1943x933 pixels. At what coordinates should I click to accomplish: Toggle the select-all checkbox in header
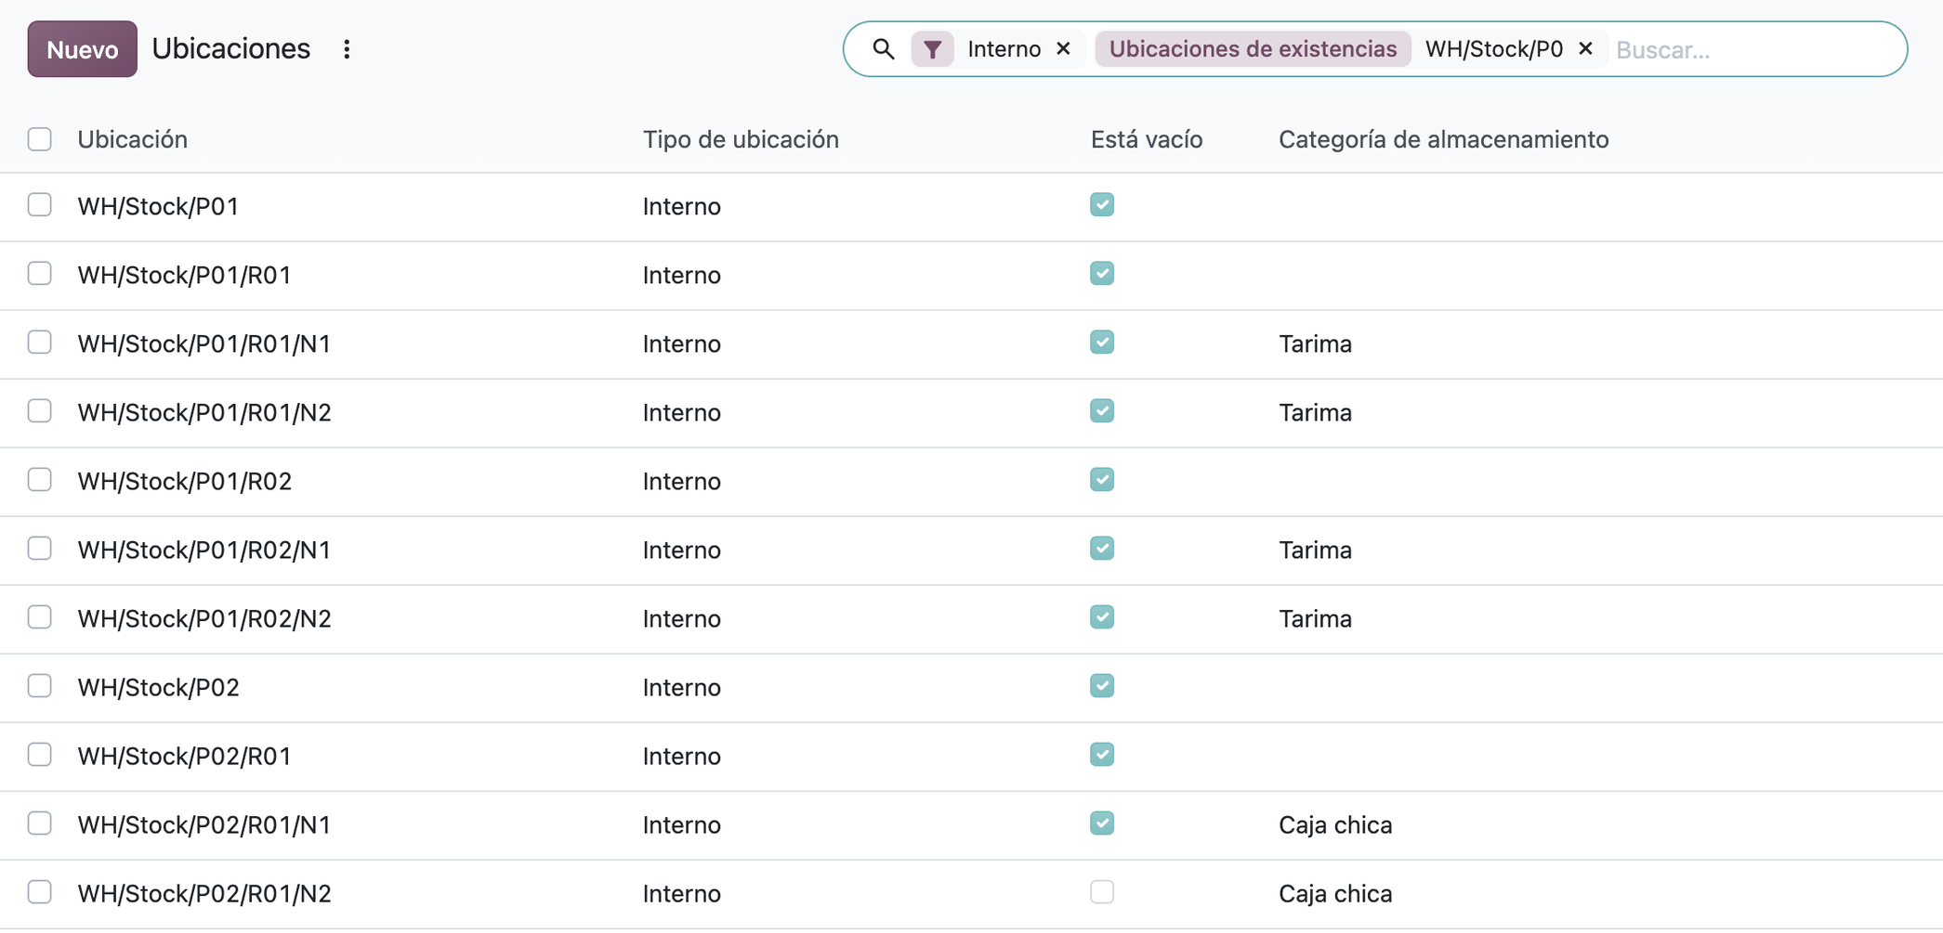pyautogui.click(x=40, y=139)
